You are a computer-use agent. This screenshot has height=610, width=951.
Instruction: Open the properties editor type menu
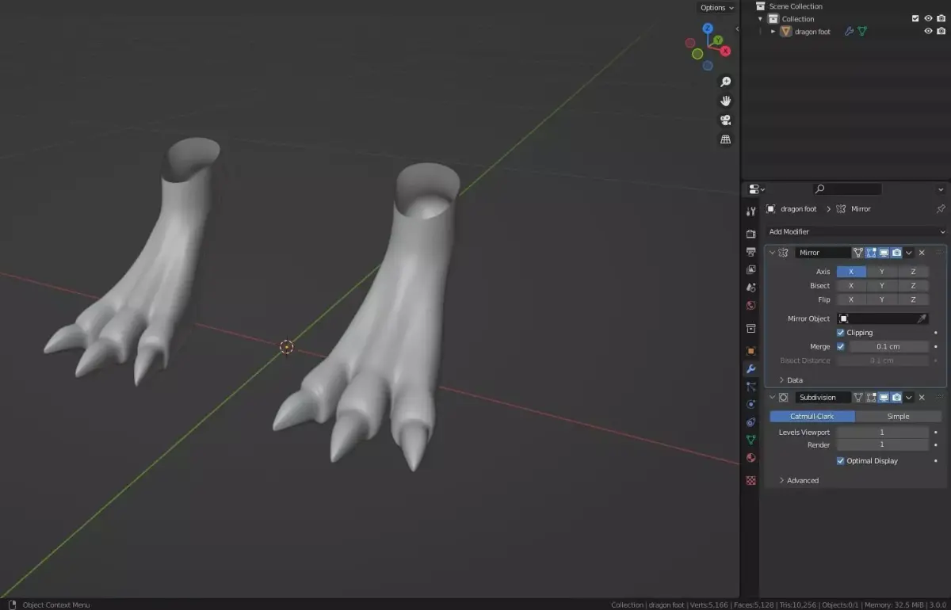(x=757, y=189)
